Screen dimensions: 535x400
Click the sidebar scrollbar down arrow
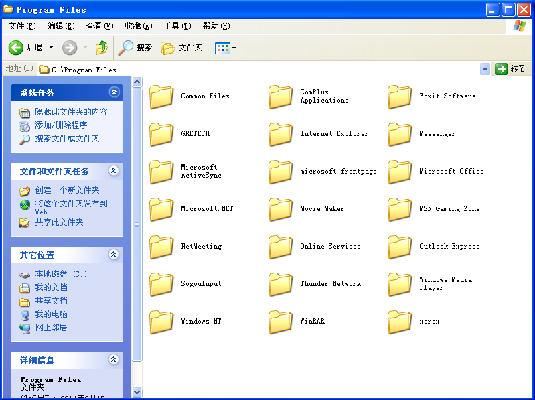[137, 392]
